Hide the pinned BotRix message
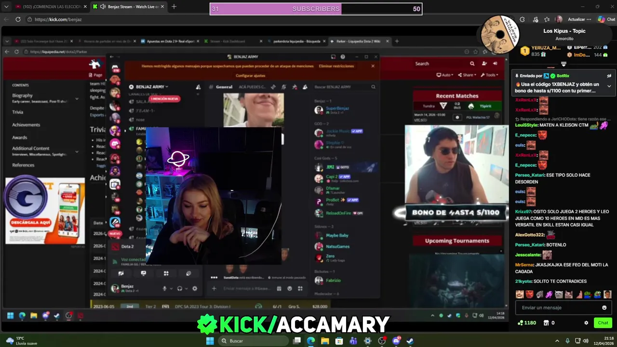The width and height of the screenshot is (617, 347). (x=609, y=76)
